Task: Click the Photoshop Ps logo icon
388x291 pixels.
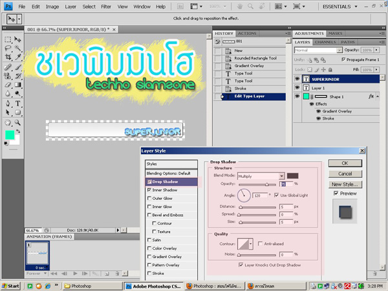Action: pyautogui.click(x=8, y=6)
